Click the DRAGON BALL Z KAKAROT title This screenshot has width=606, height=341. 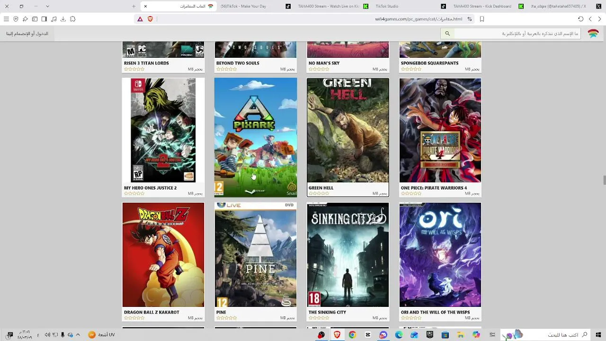click(x=151, y=313)
